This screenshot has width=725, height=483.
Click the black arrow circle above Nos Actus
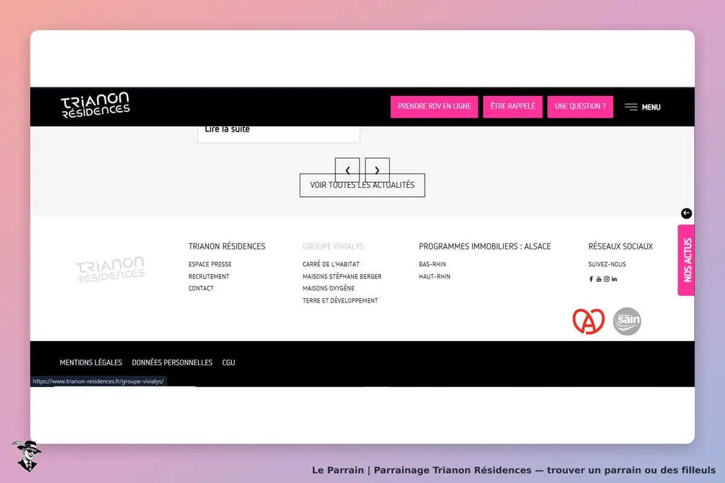686,213
